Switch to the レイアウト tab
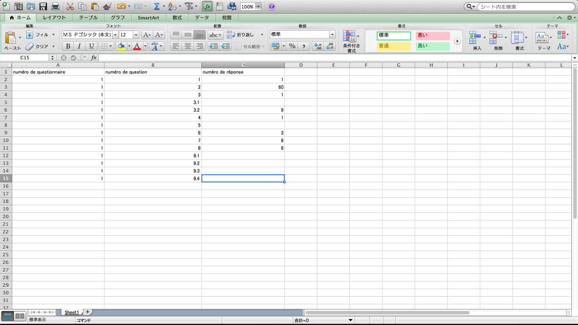578x325 pixels. coord(54,18)
